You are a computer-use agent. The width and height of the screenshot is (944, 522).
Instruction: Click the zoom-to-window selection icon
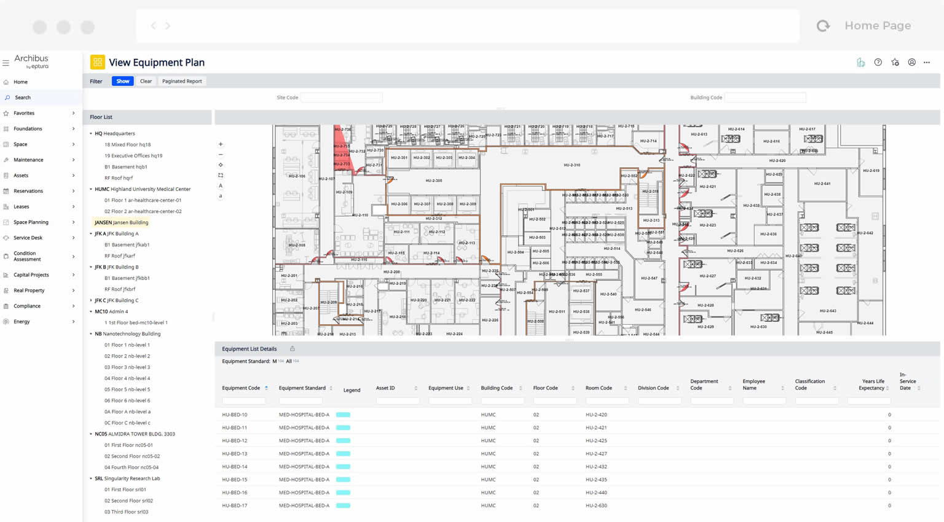click(x=221, y=176)
